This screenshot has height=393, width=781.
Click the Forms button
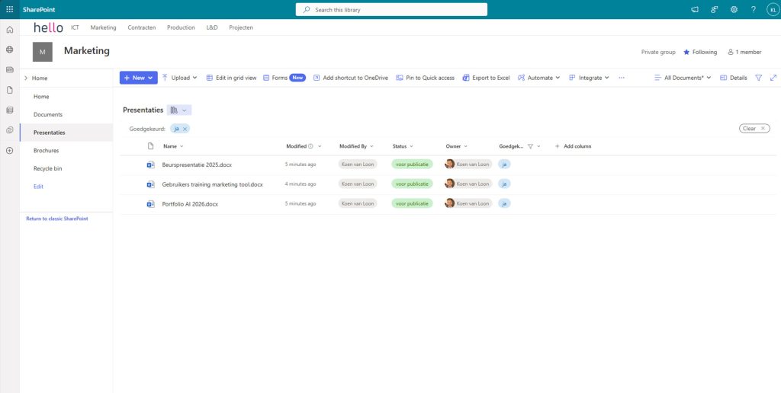click(284, 78)
